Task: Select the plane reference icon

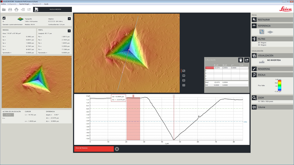Action: (x=270, y=32)
